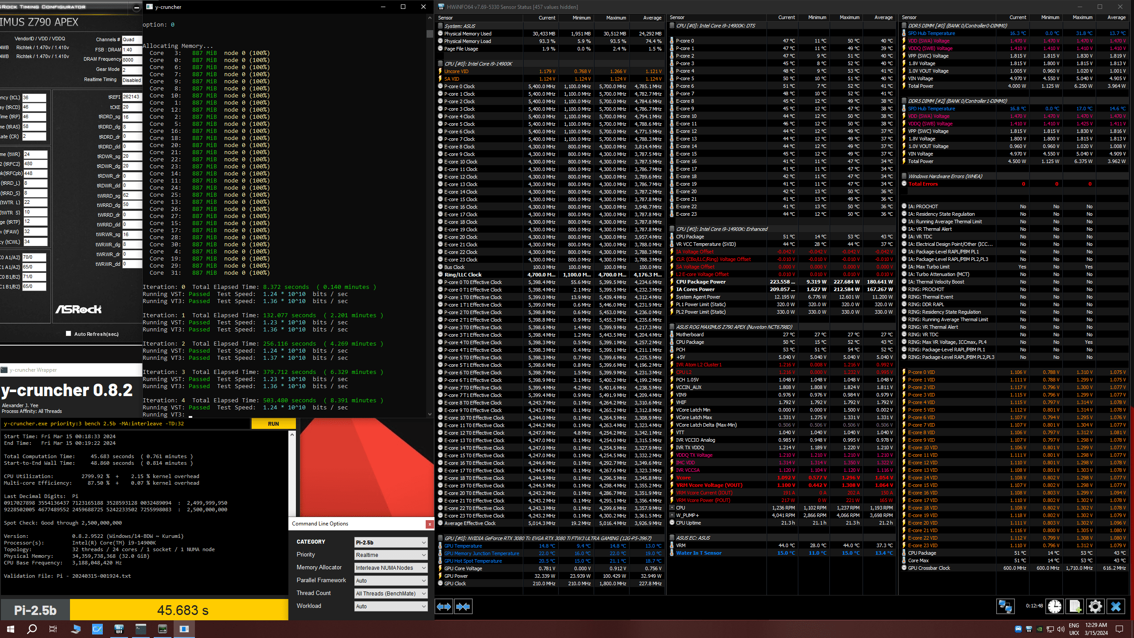Collapse the Windows Hardware Errors (WHEA) group
The height and width of the screenshot is (638, 1134).
(904, 176)
